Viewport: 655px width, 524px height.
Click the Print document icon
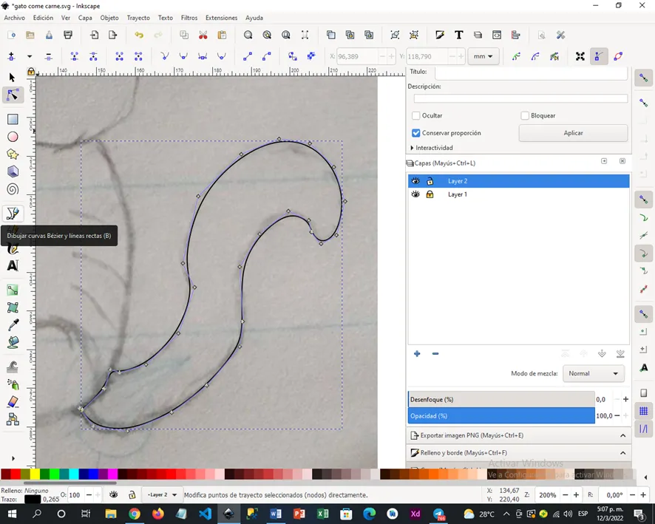(68, 35)
